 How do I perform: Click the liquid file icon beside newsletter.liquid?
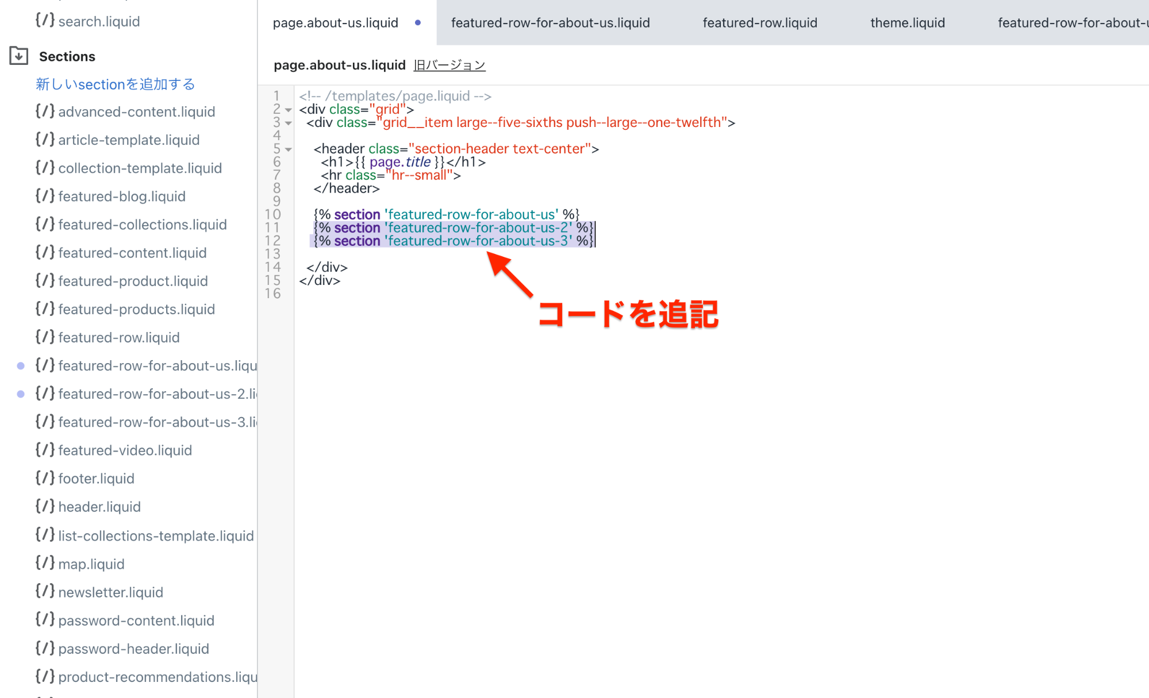[45, 591]
